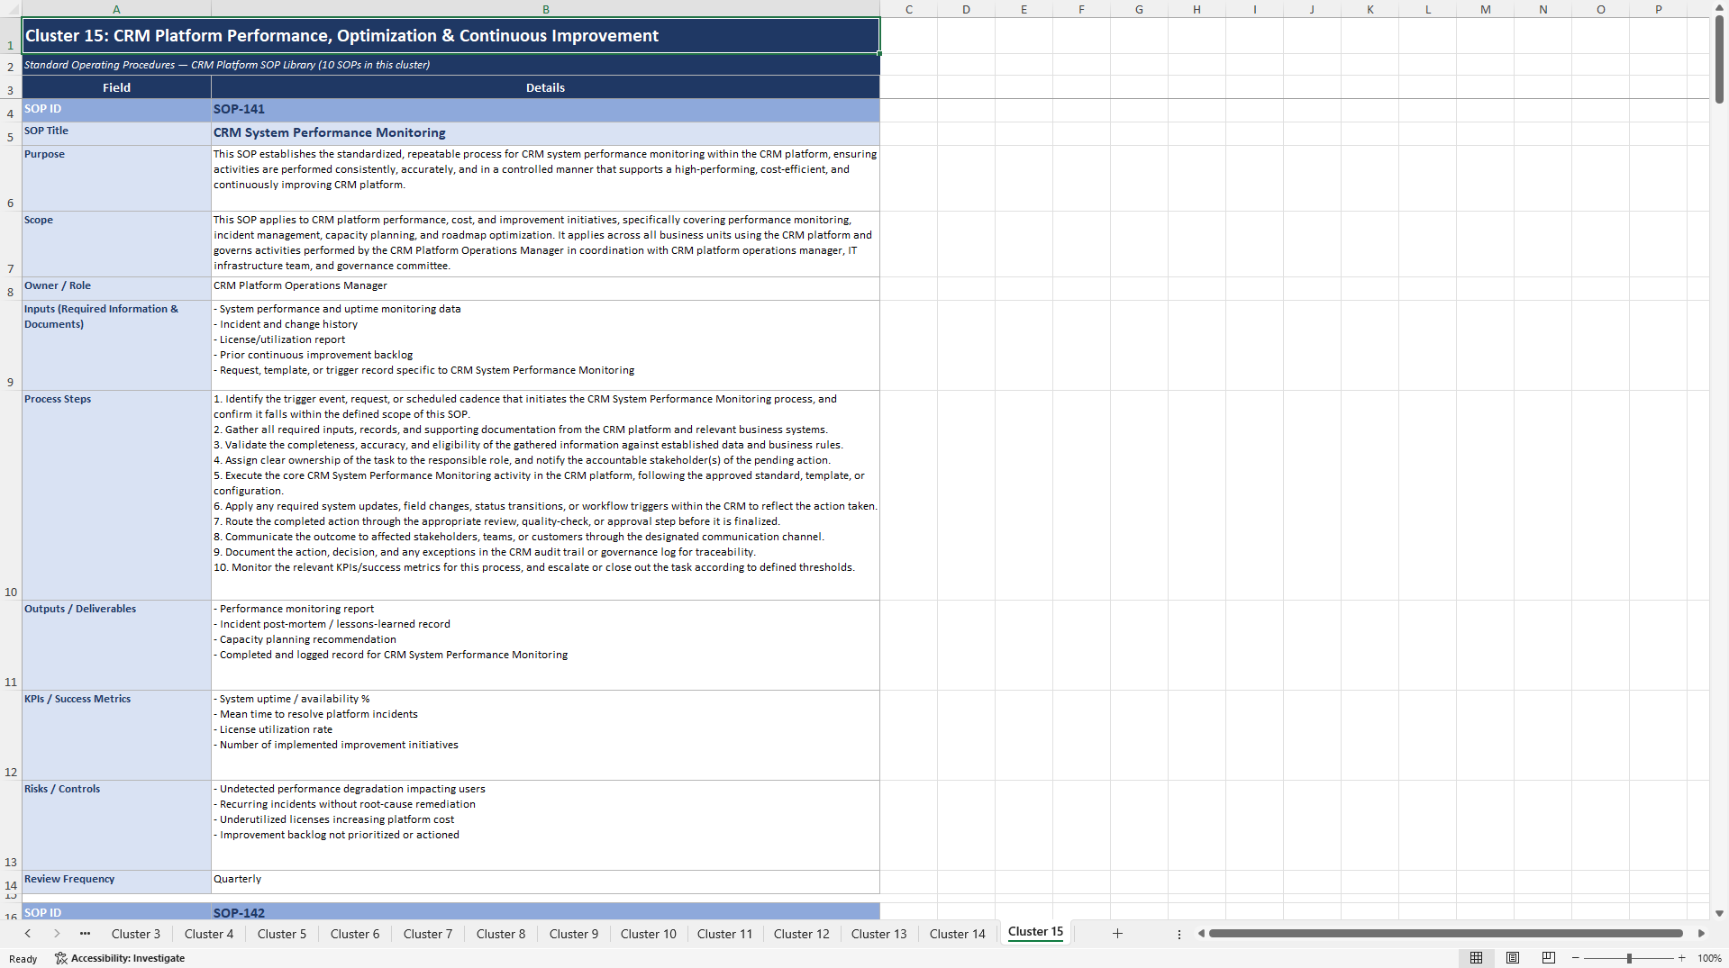
Task: Switch to Normal view icon
Action: (1476, 958)
